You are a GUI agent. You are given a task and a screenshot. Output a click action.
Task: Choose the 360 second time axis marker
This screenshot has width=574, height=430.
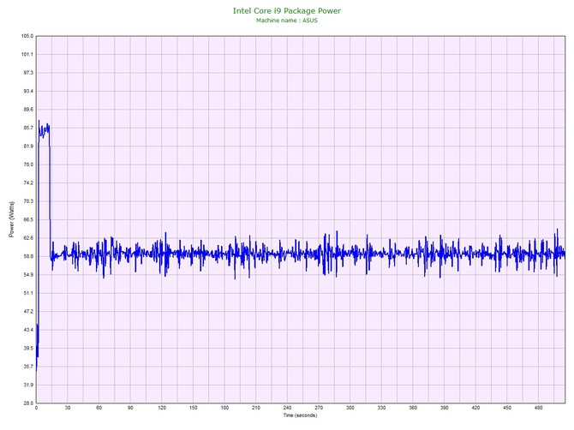pos(413,409)
